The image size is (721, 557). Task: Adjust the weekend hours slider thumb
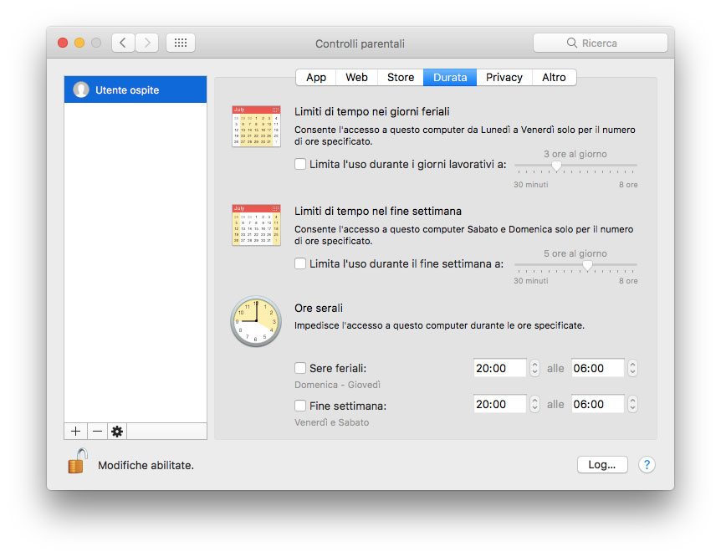[587, 265]
